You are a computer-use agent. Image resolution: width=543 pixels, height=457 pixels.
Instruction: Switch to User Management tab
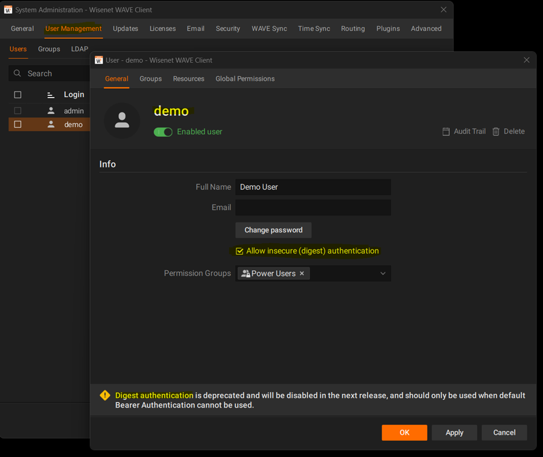74,28
